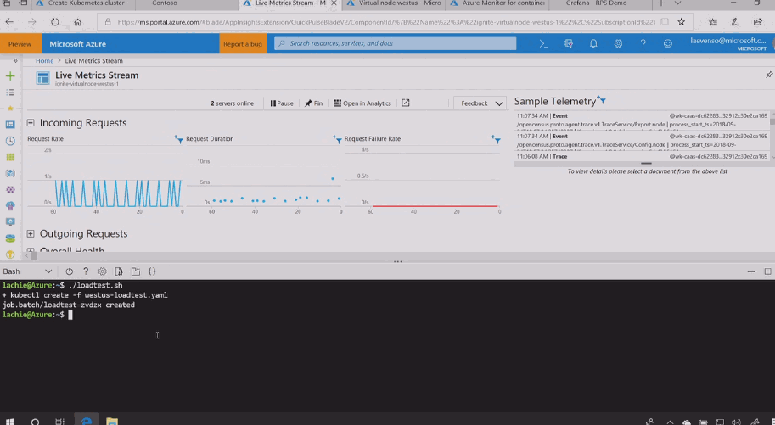Open Cloud Shell help question mark
This screenshot has height=425, width=775.
86,271
